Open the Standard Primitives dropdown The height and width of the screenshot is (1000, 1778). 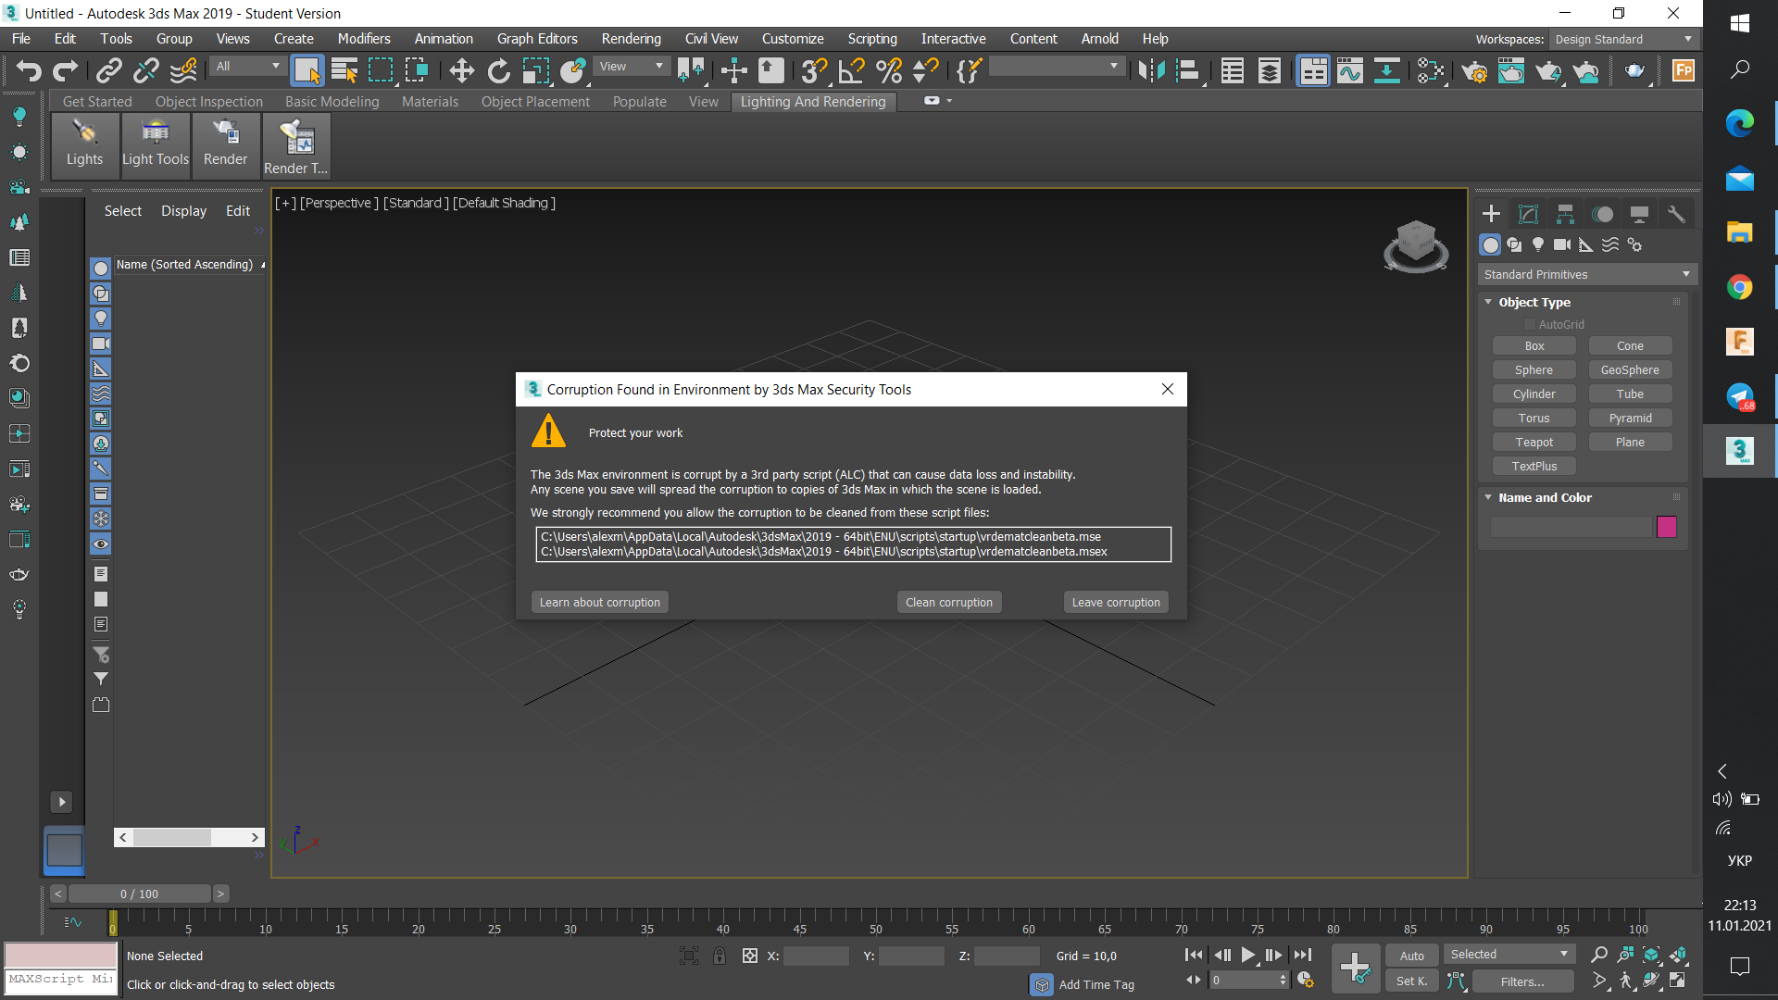(1586, 275)
